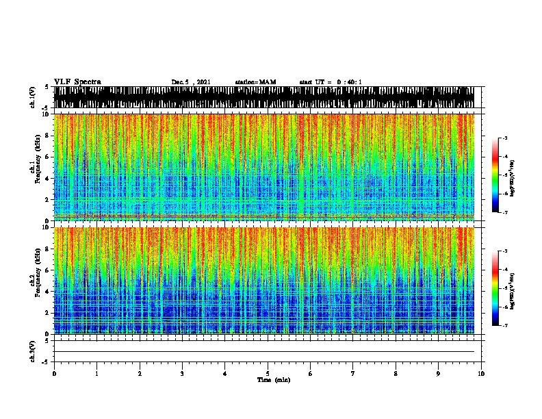Viewport: 542px width, 419px height.
Task: Click the ch.1 "Frequency (kHz)" axis label
Action: (x=38, y=160)
